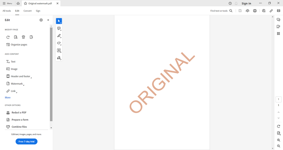This screenshot has width=283, height=150.
Task: Click the Rotate page icon in Modify Page
Action: 8,37
